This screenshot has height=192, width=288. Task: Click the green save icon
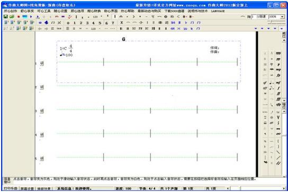point(6,17)
